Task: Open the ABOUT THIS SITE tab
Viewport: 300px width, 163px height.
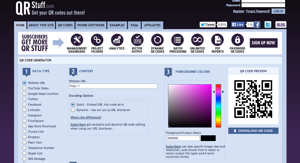Action: click(x=41, y=25)
